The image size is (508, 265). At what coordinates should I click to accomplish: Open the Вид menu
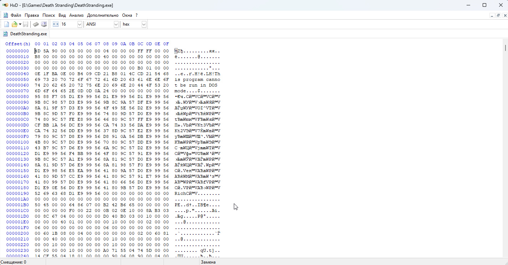point(62,15)
